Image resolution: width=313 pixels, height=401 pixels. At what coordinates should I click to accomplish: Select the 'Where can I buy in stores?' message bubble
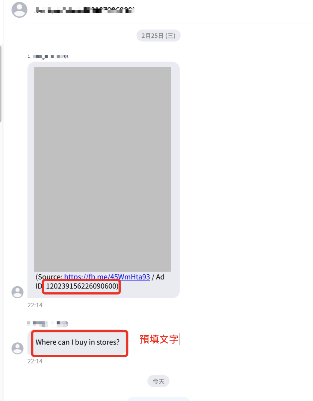point(78,342)
